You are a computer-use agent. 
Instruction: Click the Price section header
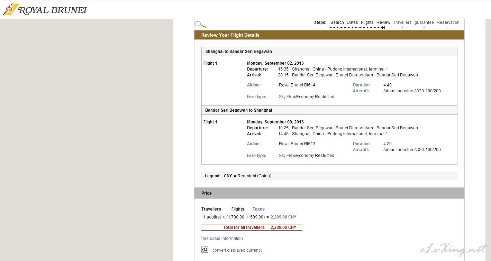tap(329, 193)
